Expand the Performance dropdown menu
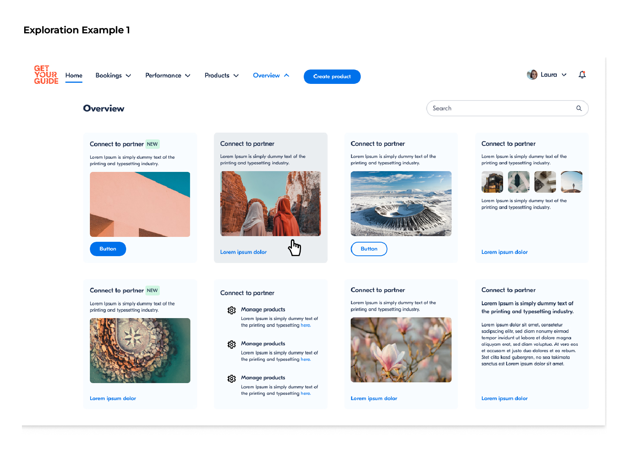Viewport: 630px width, 456px height. coord(168,76)
